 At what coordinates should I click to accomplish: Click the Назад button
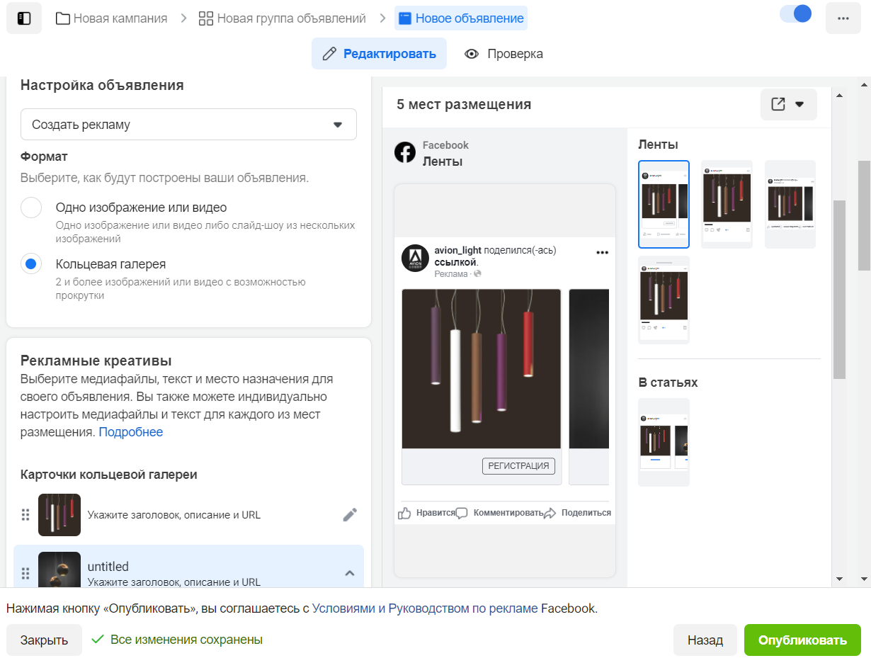705,640
